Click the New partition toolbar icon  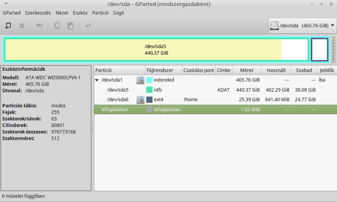[8, 26]
